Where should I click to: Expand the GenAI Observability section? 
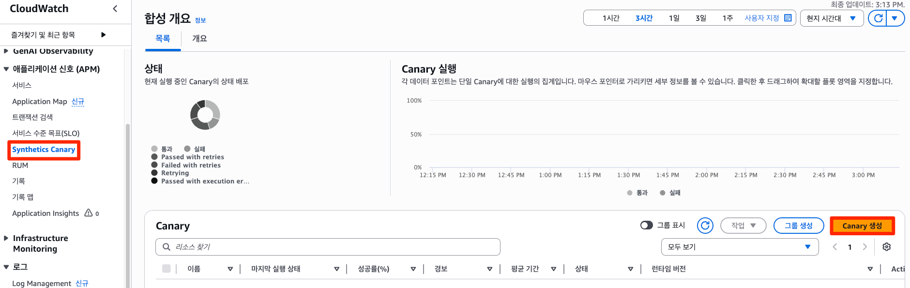tap(6, 51)
